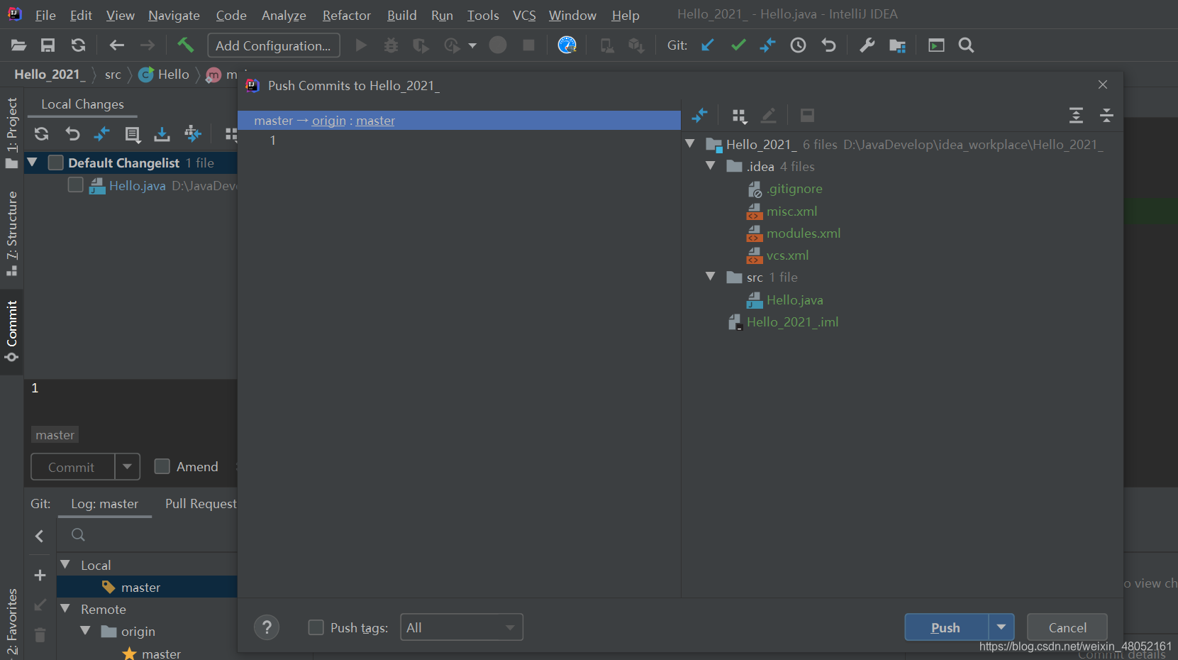
Task: Select vcs.xml in push tree
Action: (787, 255)
